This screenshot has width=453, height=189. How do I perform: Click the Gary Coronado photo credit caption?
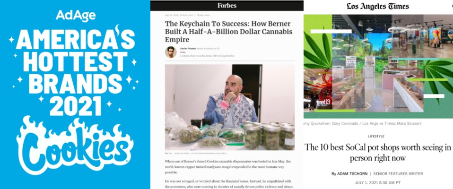(x=362, y=123)
